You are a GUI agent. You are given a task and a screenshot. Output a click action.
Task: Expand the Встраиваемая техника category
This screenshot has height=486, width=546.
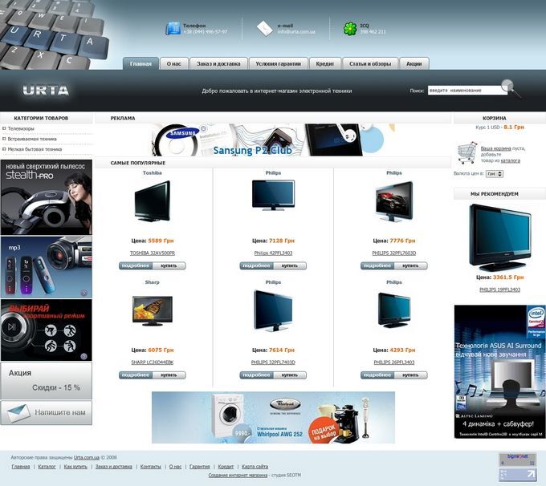click(32, 139)
